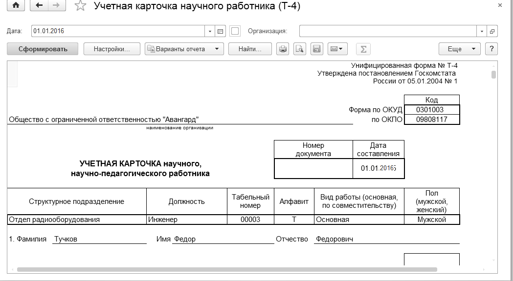The height and width of the screenshot is (281, 513).
Task: Select date of composition cell 01.01.2016
Action: (x=379, y=168)
